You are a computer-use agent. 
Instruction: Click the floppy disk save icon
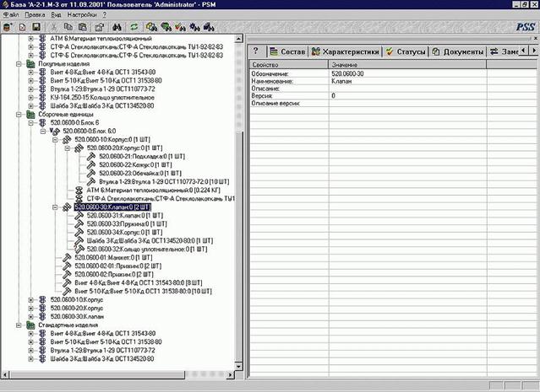36,27
